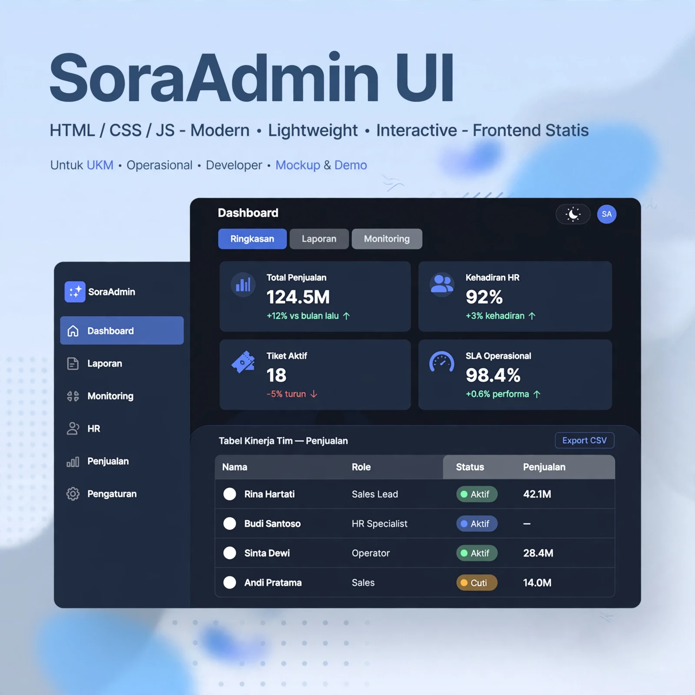Viewport: 695px width, 695px height.
Task: Click Rina Hartati's avatar circle
Action: [230, 494]
